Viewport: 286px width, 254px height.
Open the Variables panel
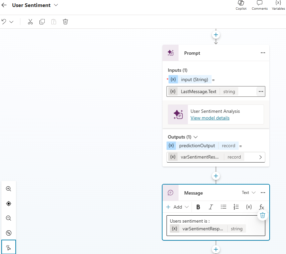278,5
